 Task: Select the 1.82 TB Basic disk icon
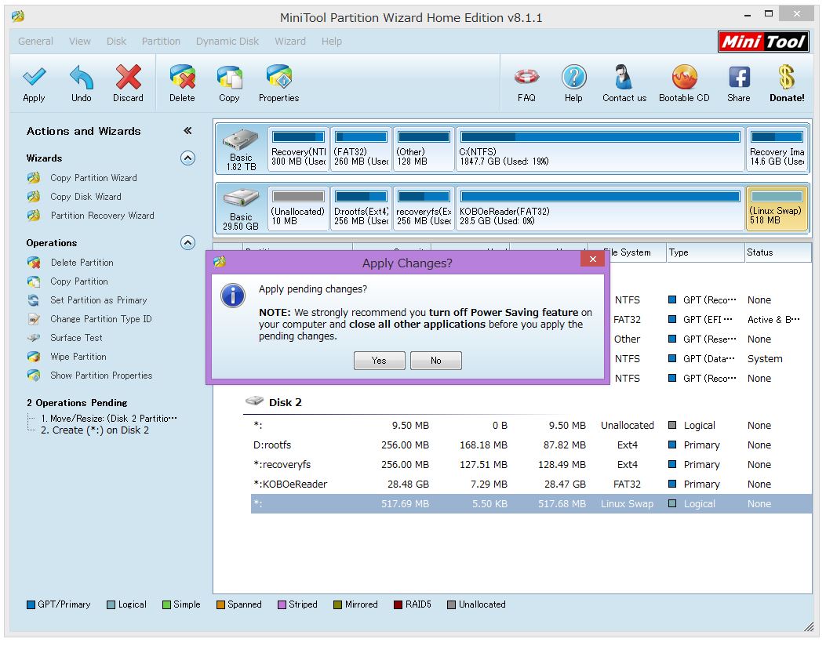pyautogui.click(x=241, y=149)
